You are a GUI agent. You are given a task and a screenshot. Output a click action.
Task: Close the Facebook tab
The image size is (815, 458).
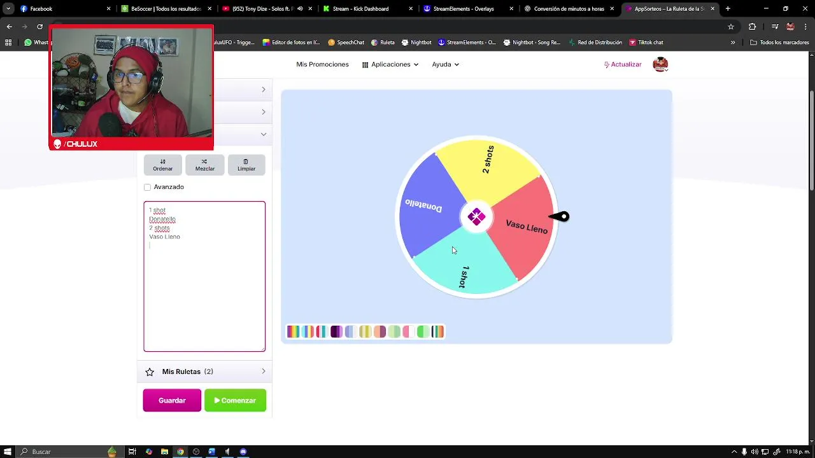pyautogui.click(x=108, y=9)
